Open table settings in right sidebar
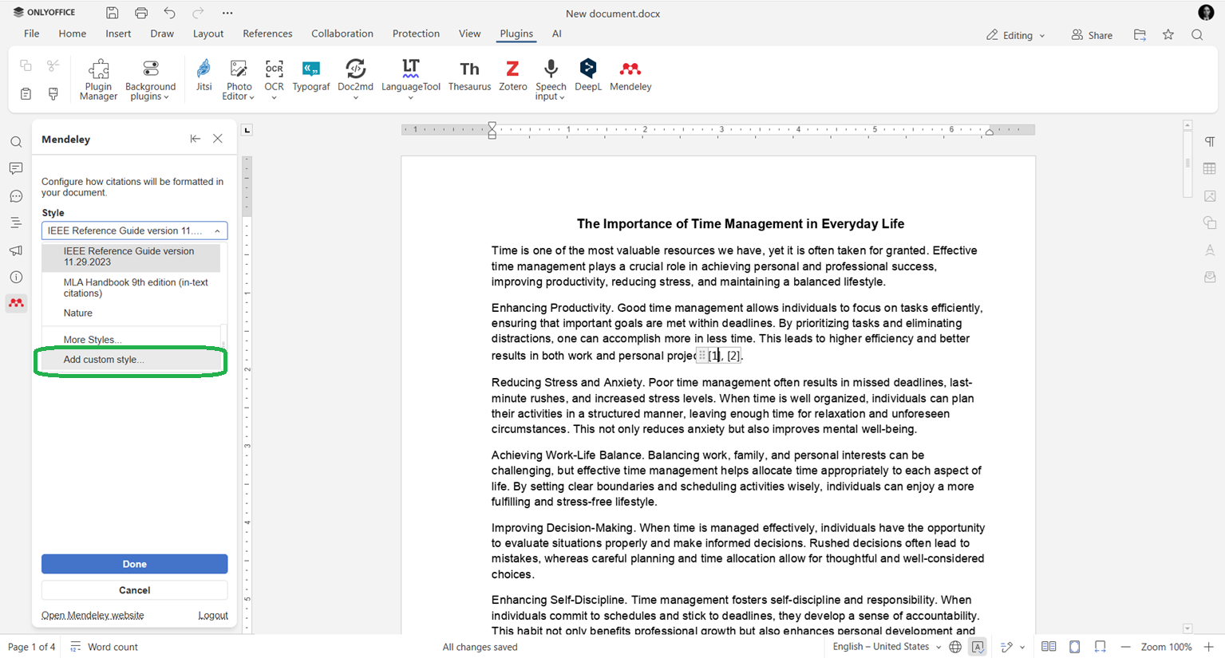This screenshot has height=658, width=1225. 1210,168
